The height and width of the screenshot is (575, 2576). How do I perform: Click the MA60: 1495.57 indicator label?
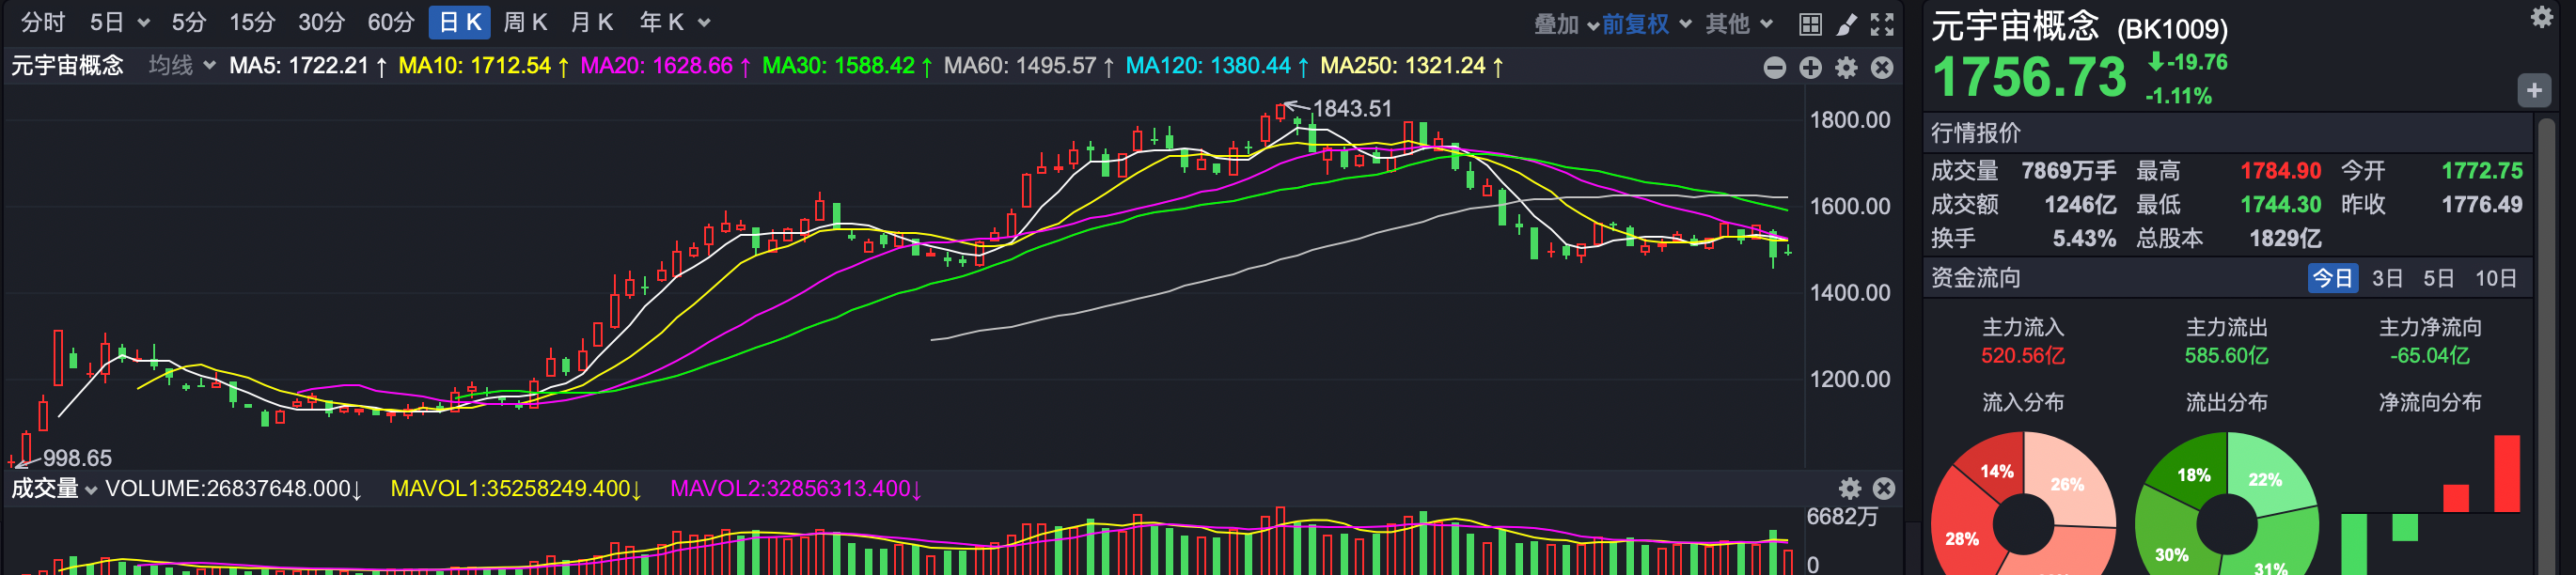(1029, 66)
